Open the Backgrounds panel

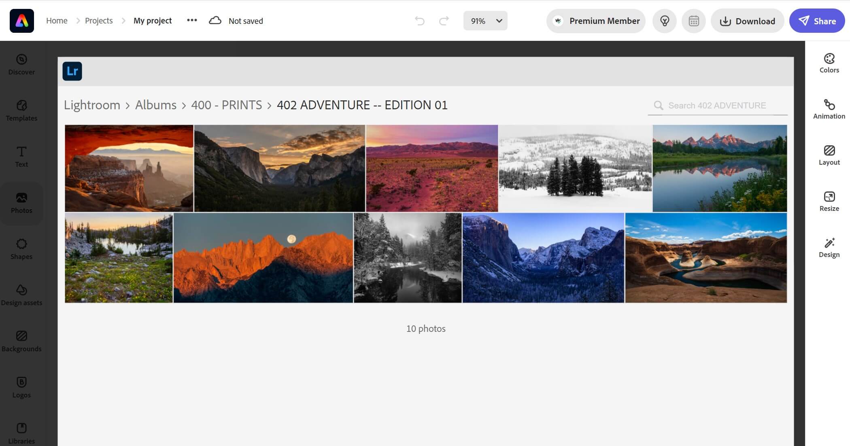21,341
